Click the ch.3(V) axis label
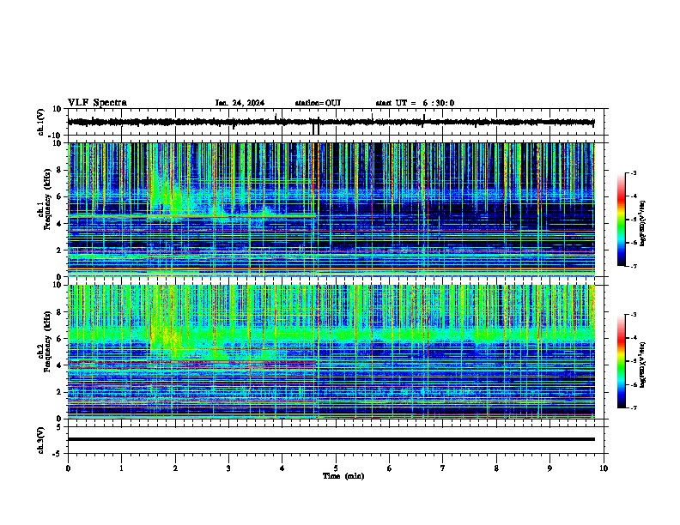 pyautogui.click(x=41, y=441)
